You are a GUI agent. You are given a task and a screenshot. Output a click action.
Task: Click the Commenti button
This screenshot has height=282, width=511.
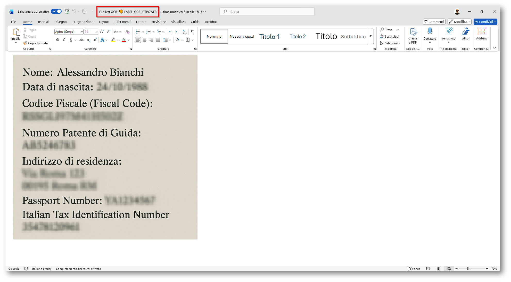tap(434, 22)
